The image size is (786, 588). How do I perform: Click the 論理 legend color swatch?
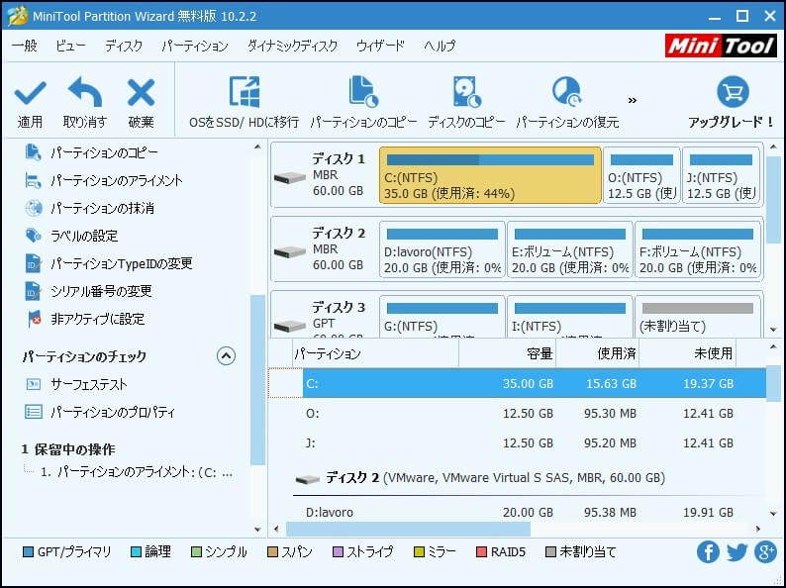pos(136,552)
